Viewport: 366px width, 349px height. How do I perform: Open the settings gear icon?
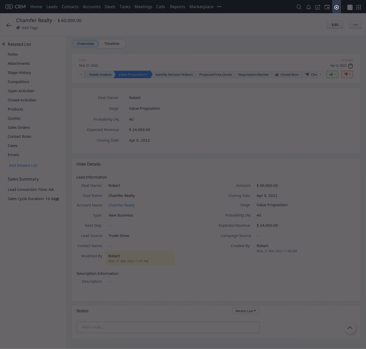click(x=337, y=7)
